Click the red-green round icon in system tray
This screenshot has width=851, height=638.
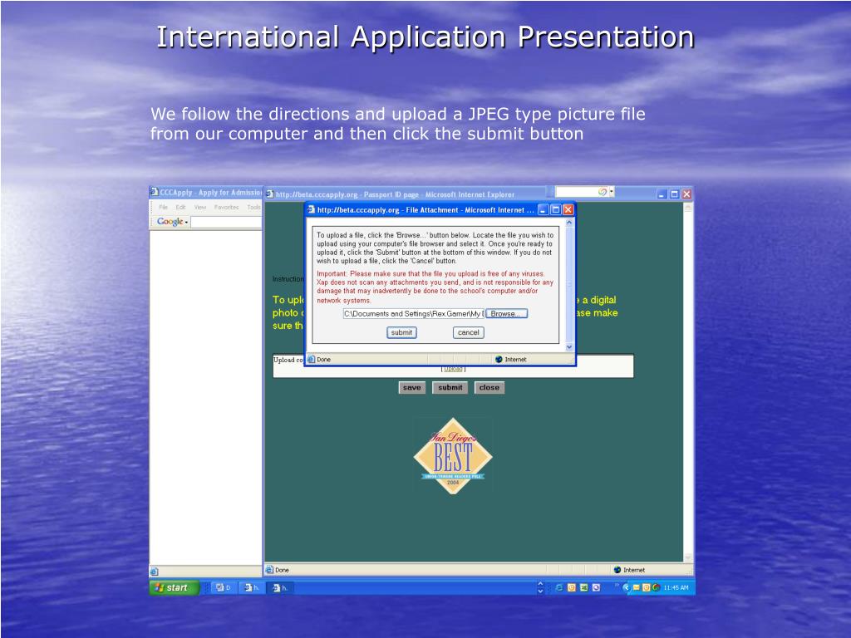tap(656, 587)
